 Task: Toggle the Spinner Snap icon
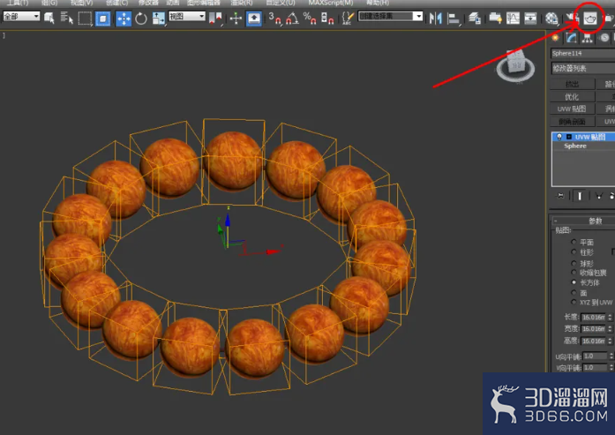(x=327, y=18)
